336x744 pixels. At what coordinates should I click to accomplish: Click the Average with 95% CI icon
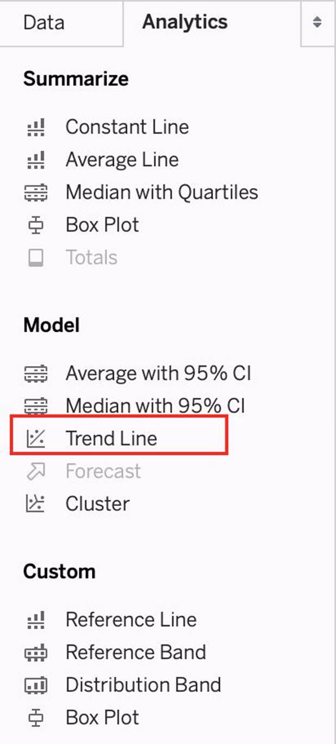click(x=36, y=374)
